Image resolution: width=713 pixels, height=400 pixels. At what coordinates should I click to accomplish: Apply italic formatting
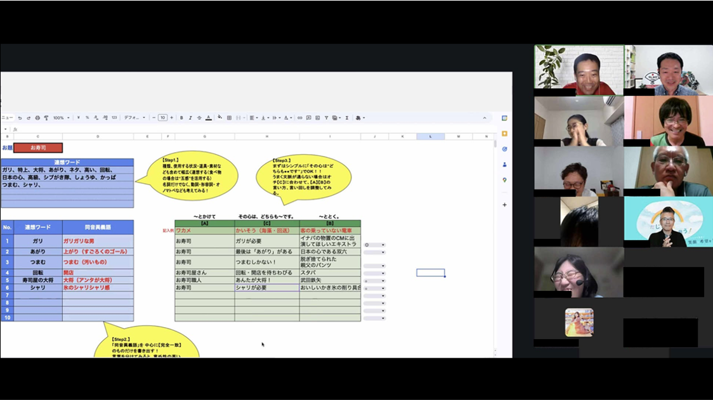tap(190, 118)
